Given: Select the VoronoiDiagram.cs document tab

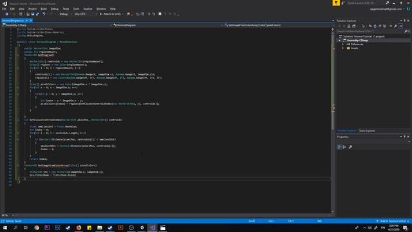Looking at the screenshot, I should pyautogui.click(x=13, y=21).
